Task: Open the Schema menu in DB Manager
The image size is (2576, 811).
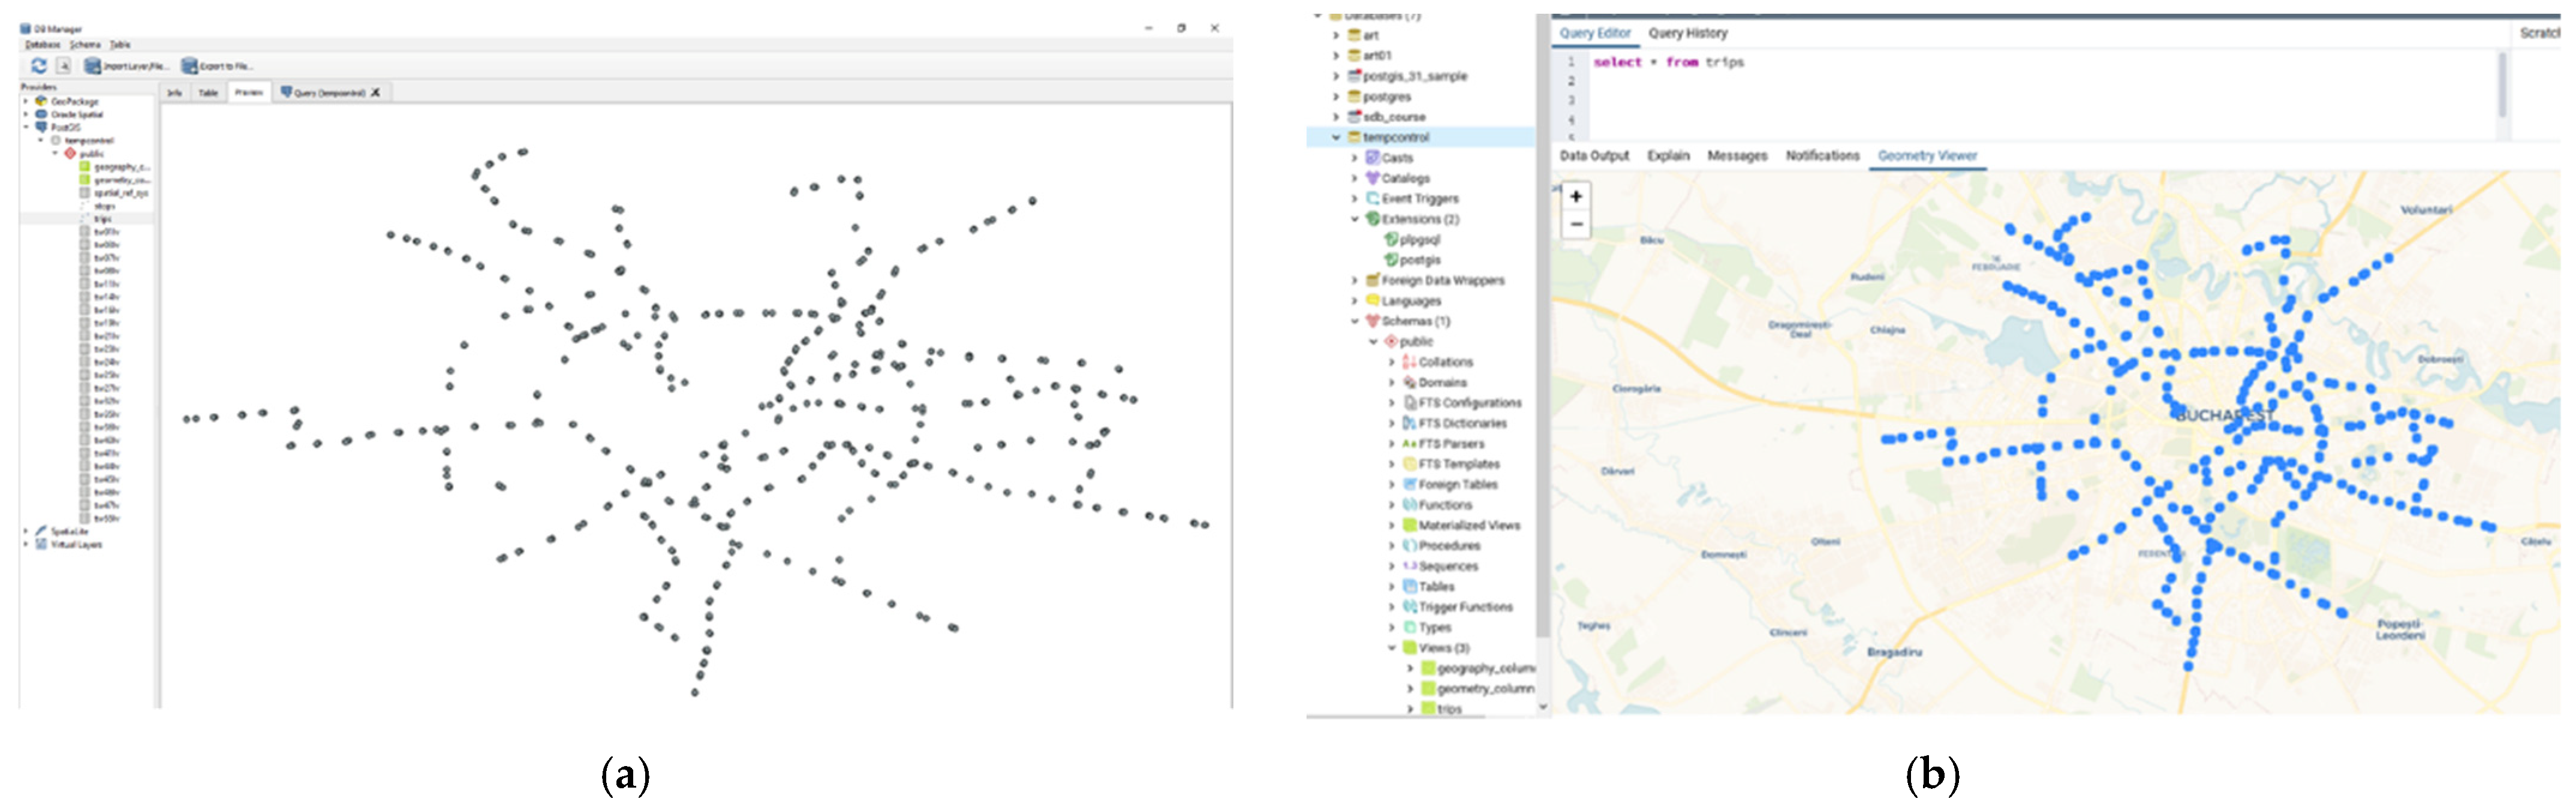Action: (x=85, y=45)
